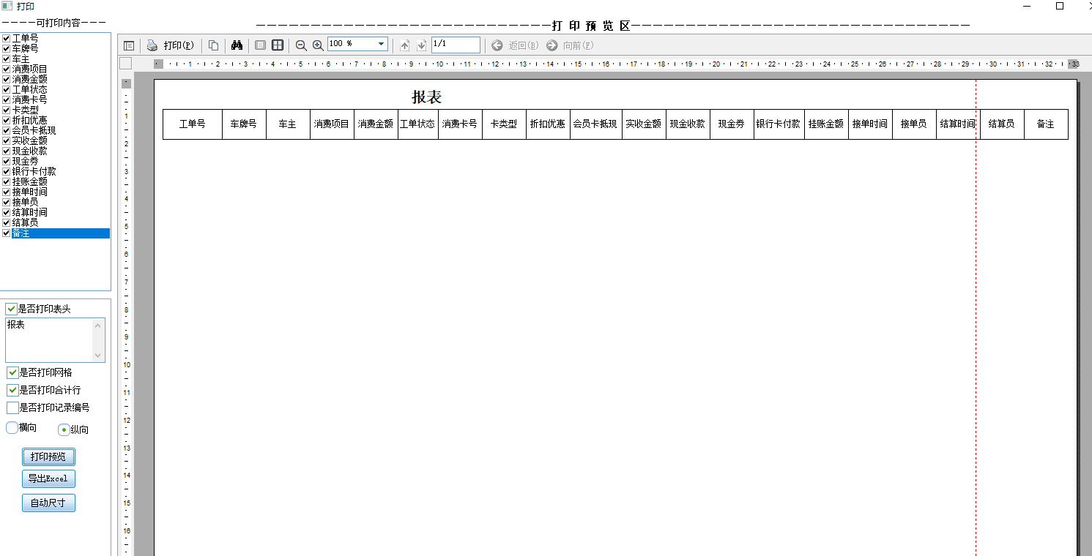Viewport: 1092px width, 556px height.
Task: Click the 返回 back arrow icon
Action: click(497, 45)
